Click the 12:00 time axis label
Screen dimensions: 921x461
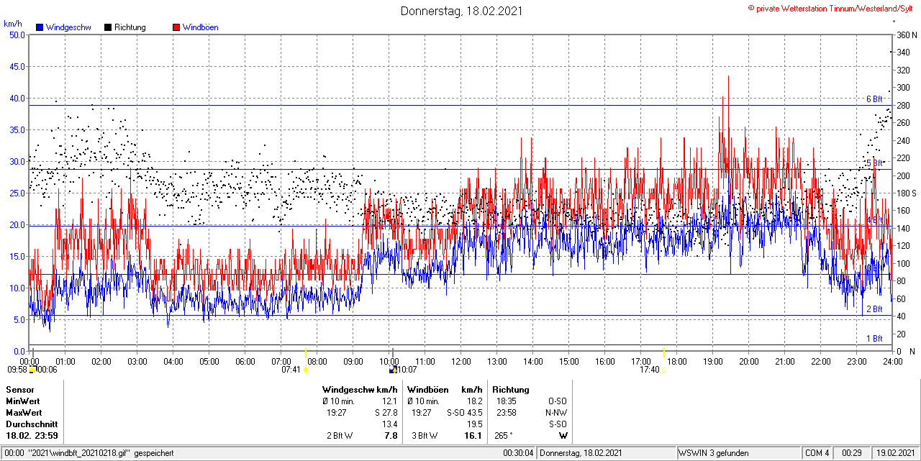click(461, 361)
